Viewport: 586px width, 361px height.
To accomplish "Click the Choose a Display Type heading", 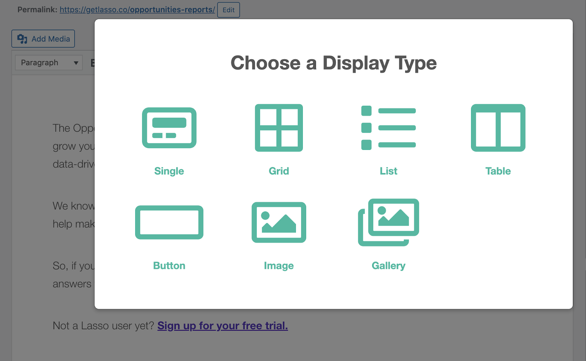I will (x=334, y=63).
